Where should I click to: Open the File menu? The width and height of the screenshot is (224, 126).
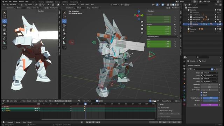pos(6,1)
